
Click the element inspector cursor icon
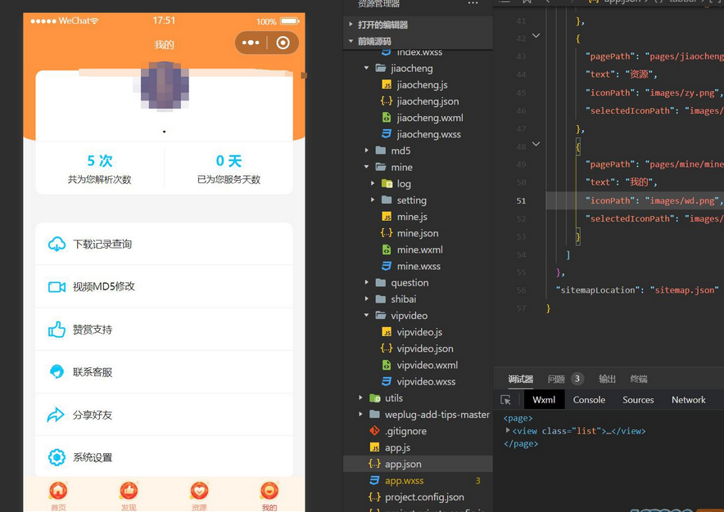click(505, 400)
